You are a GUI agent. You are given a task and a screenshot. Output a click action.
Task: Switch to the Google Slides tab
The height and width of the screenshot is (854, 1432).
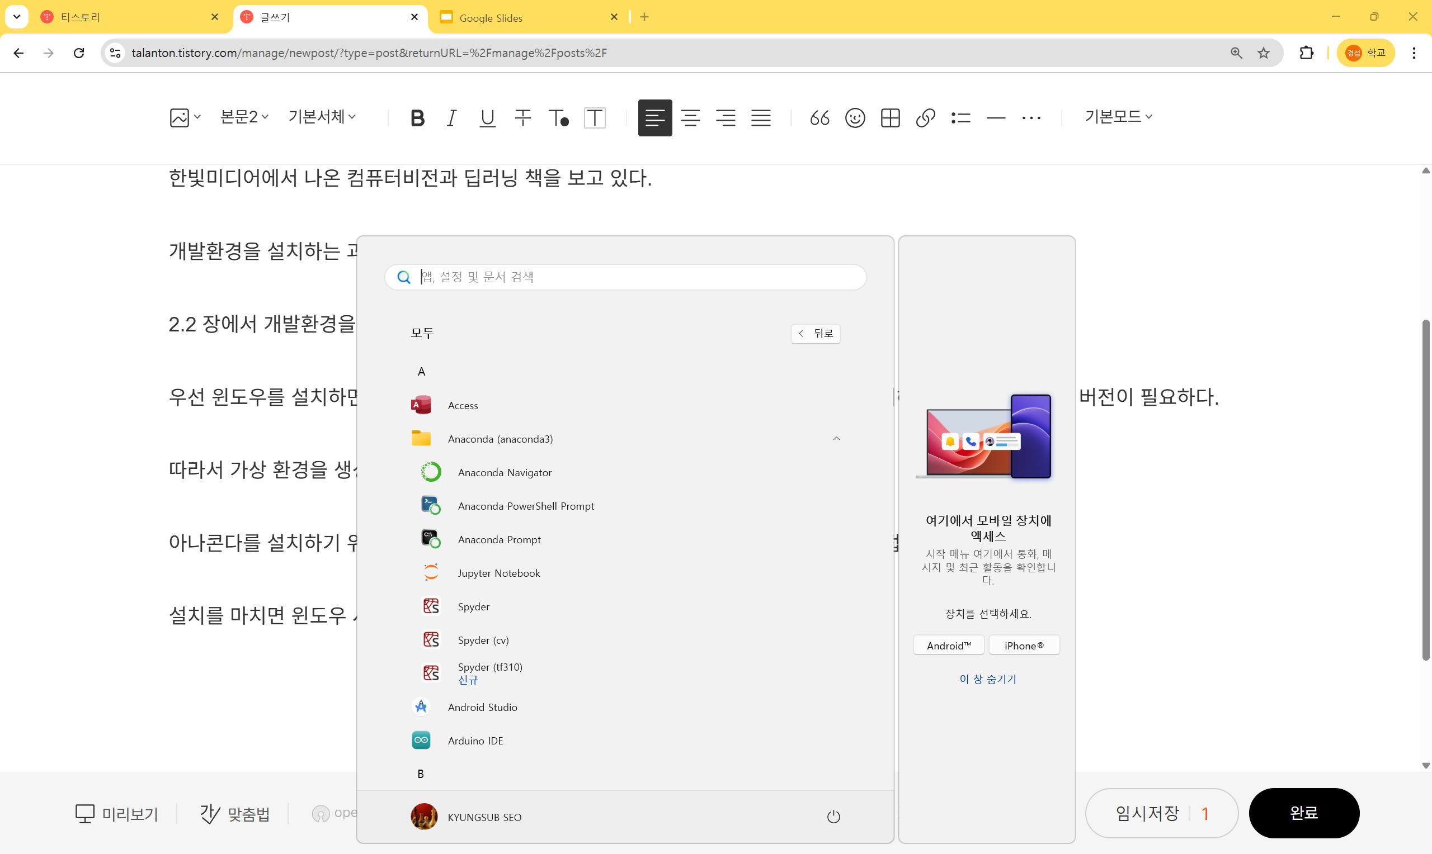491,17
